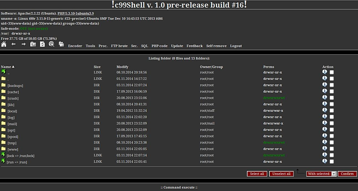The height and width of the screenshot is (191, 358).
Task: Go forward with the right arrow icon
Action: pos(24,44)
